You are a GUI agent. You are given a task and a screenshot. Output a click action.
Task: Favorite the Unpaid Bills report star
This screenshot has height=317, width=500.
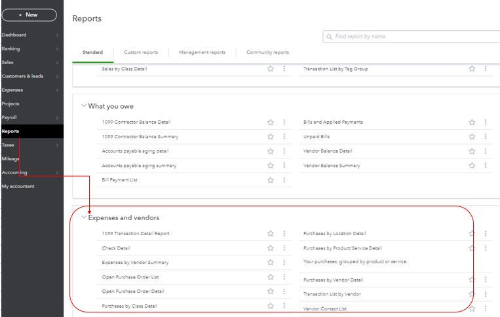click(472, 137)
